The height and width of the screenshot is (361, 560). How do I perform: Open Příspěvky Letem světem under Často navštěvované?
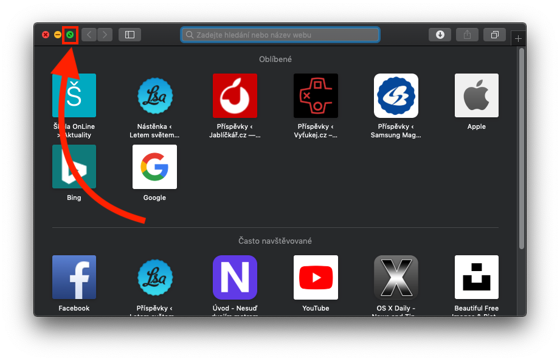[154, 277]
